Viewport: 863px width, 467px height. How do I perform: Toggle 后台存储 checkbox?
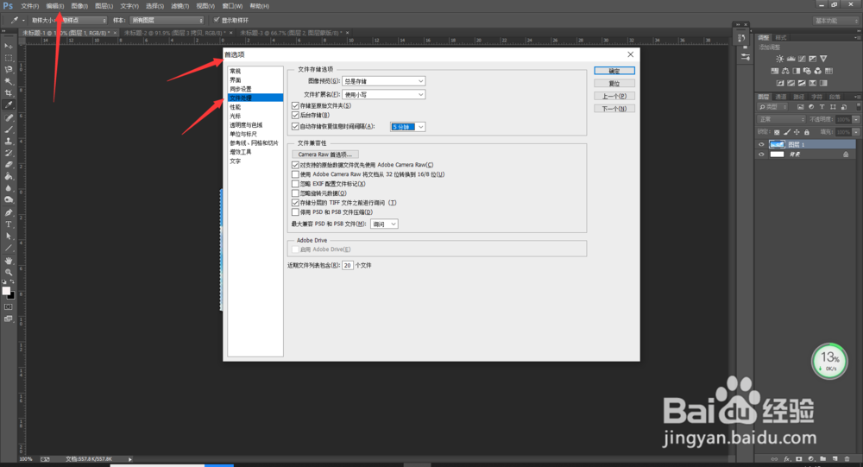point(295,115)
